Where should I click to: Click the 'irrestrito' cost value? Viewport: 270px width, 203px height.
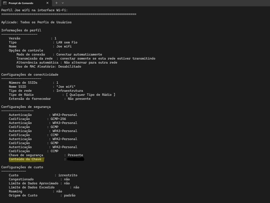[x=68, y=175]
